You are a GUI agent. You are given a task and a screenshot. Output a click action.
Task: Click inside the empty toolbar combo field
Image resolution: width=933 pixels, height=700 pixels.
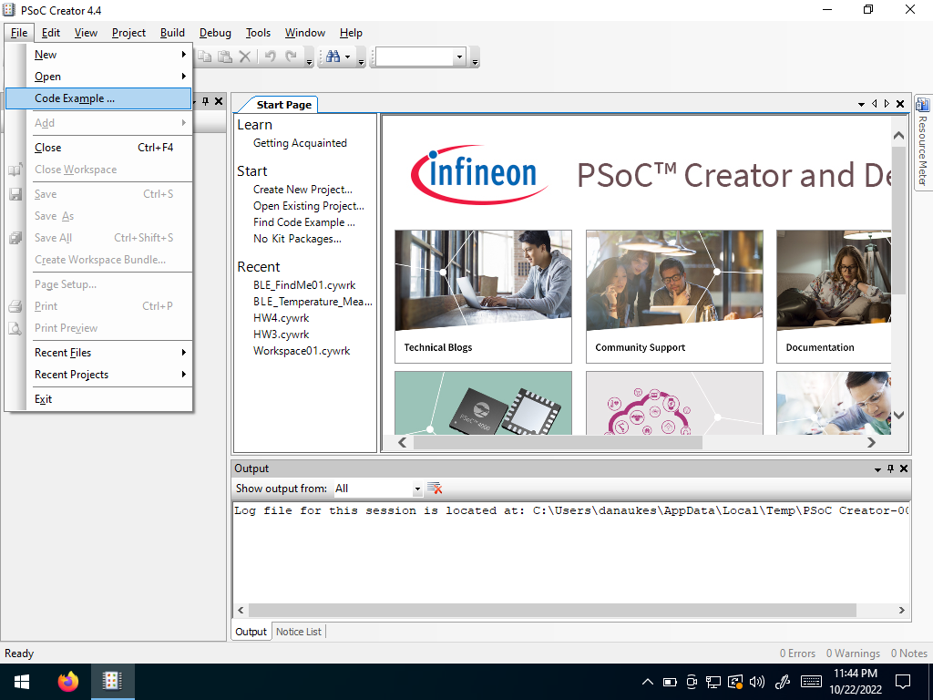[x=415, y=57]
